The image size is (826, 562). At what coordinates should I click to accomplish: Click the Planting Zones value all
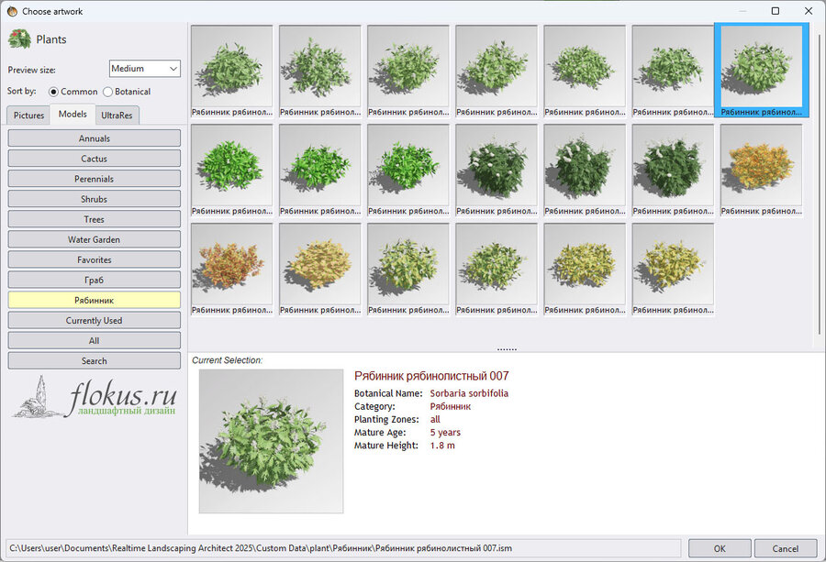[435, 419]
